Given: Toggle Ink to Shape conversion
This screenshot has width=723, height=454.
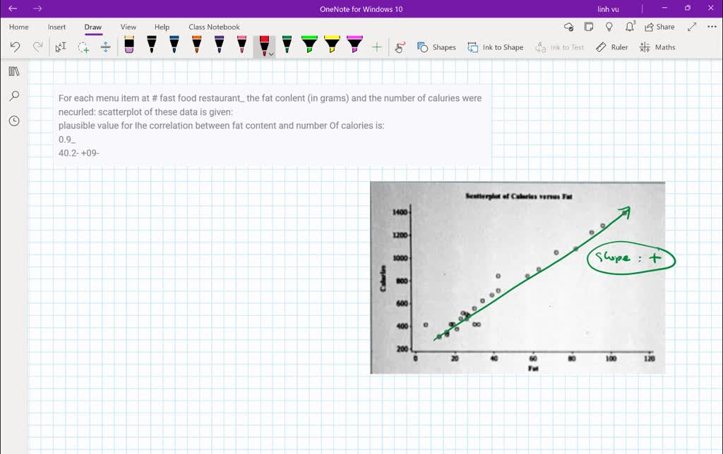Looking at the screenshot, I should click(495, 47).
